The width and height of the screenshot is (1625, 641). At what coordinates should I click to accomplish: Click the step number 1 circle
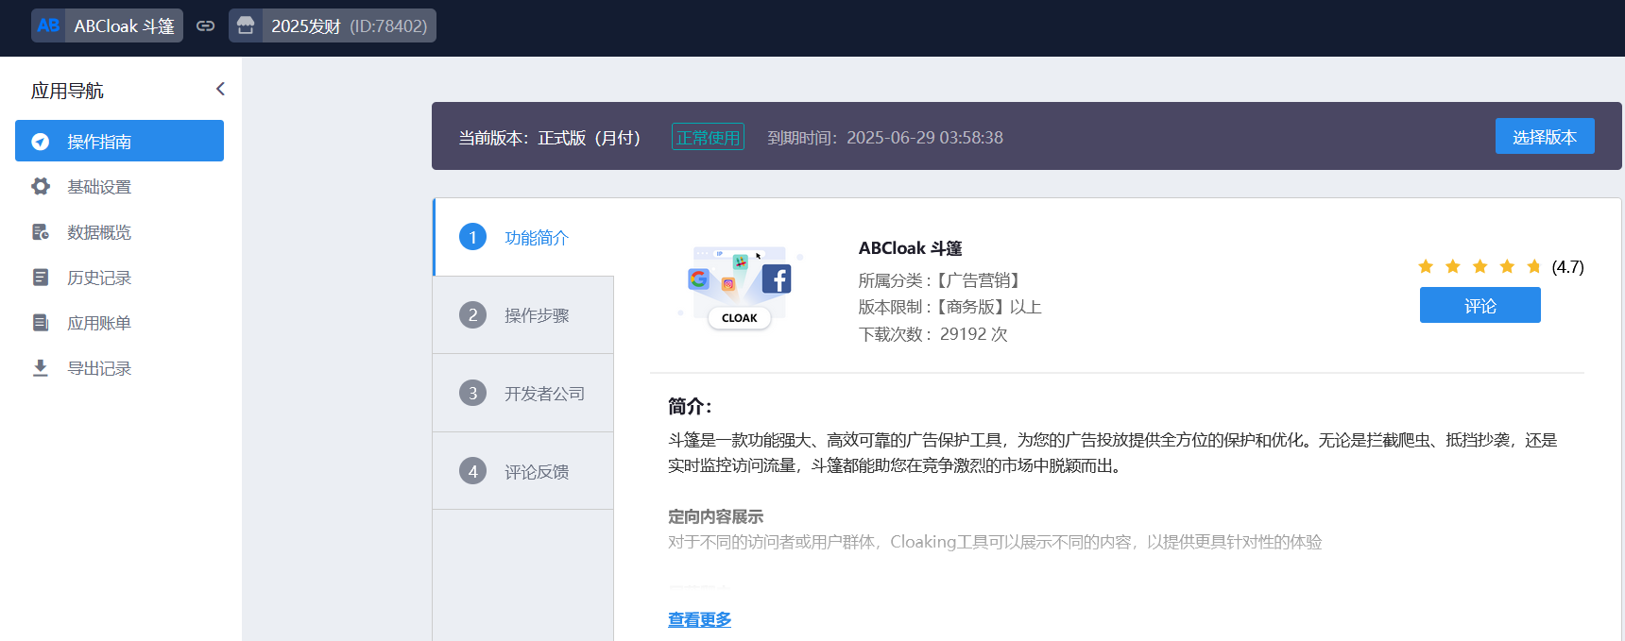pos(472,237)
